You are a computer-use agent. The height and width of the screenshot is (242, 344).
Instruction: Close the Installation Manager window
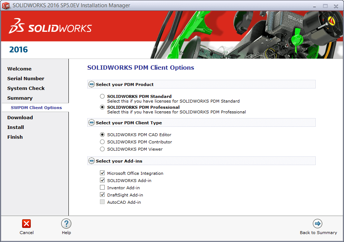pos(336,6)
